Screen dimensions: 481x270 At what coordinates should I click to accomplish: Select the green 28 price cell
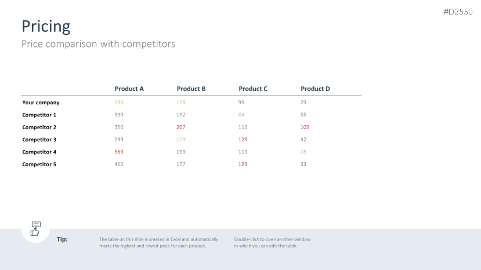[x=303, y=152]
